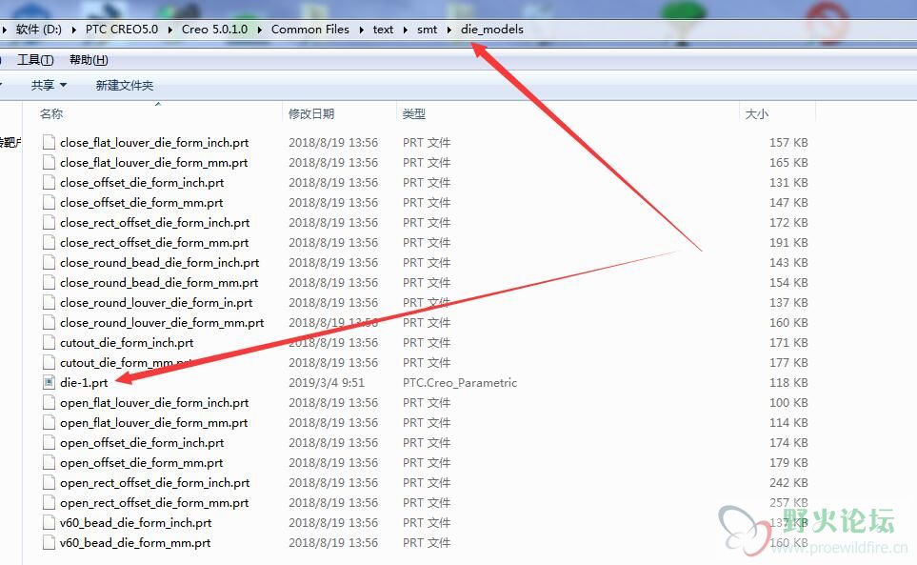
Task: Click the 242 KB size cell
Action: (788, 482)
